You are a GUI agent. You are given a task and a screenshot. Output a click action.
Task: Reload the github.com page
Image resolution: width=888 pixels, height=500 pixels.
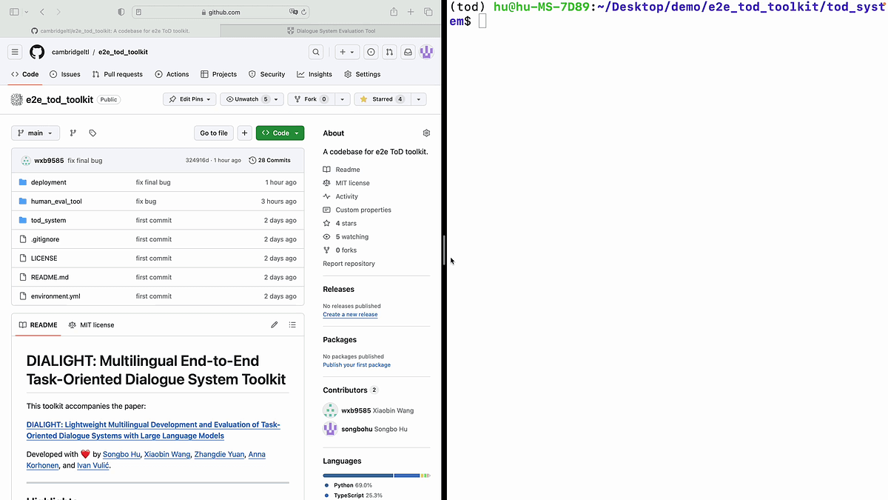point(304,12)
